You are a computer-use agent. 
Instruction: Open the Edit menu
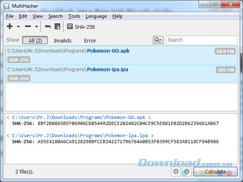pos(23,16)
